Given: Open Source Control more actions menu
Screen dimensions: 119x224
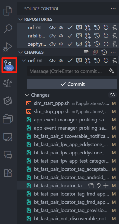Looking at the screenshot, I should tap(113, 8).
